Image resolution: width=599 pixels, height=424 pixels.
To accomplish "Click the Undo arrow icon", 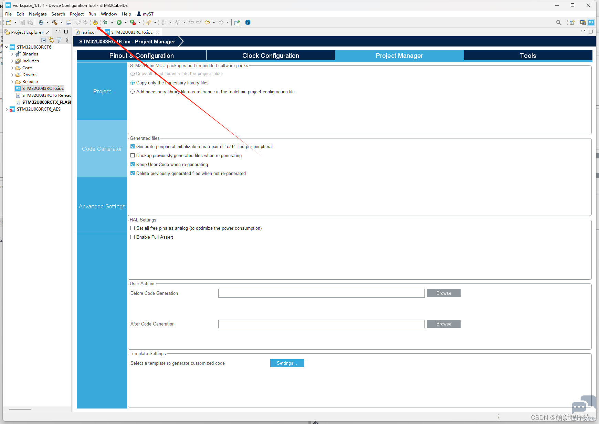I will (78, 22).
